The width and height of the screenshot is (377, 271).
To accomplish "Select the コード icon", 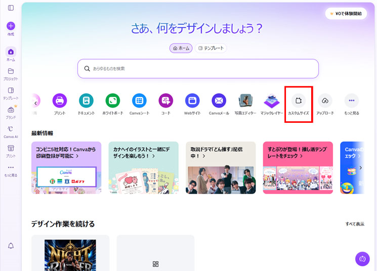I will [165, 101].
